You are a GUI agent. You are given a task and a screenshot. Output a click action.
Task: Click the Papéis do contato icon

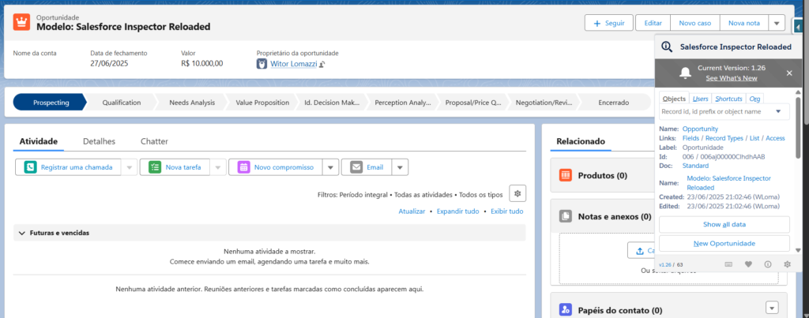click(x=566, y=310)
